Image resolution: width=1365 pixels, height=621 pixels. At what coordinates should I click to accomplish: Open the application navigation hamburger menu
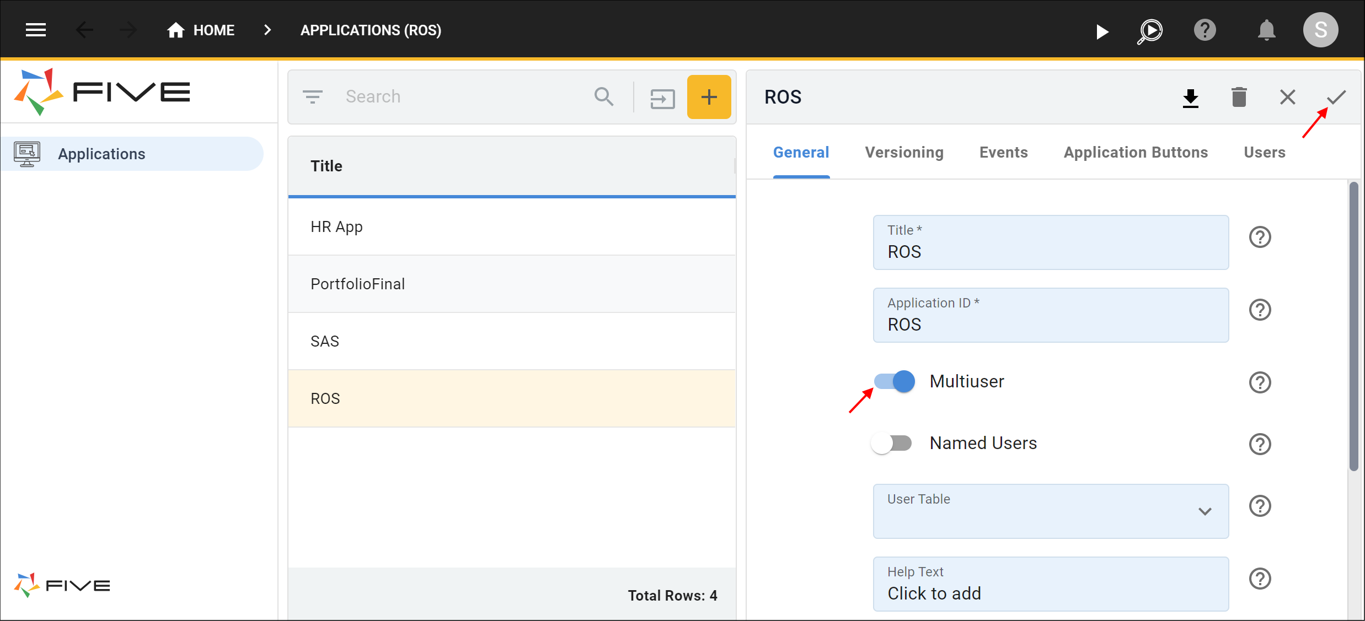point(35,30)
